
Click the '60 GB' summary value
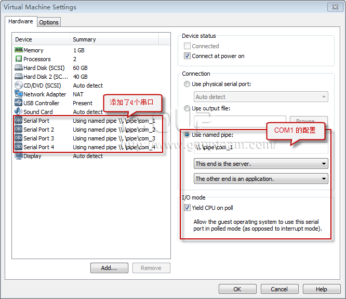pyautogui.click(x=81, y=68)
